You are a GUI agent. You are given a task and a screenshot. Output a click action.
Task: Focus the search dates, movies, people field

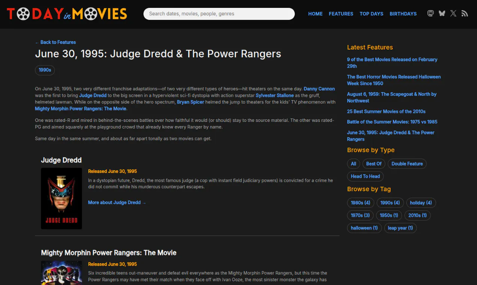pyautogui.click(x=219, y=14)
